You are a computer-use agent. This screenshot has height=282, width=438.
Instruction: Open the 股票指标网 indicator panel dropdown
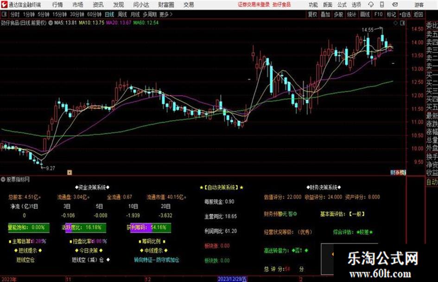tap(3, 179)
